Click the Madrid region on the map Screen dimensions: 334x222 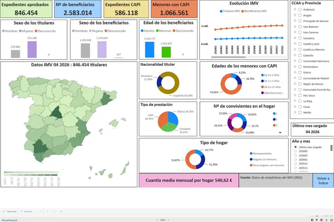click(x=56, y=113)
